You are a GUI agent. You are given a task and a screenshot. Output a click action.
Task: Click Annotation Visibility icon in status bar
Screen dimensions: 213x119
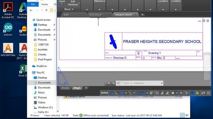coord(162,93)
